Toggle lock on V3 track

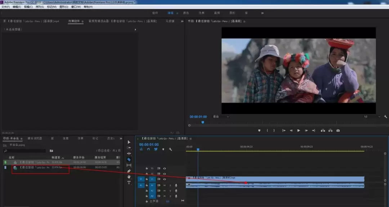click(147, 168)
